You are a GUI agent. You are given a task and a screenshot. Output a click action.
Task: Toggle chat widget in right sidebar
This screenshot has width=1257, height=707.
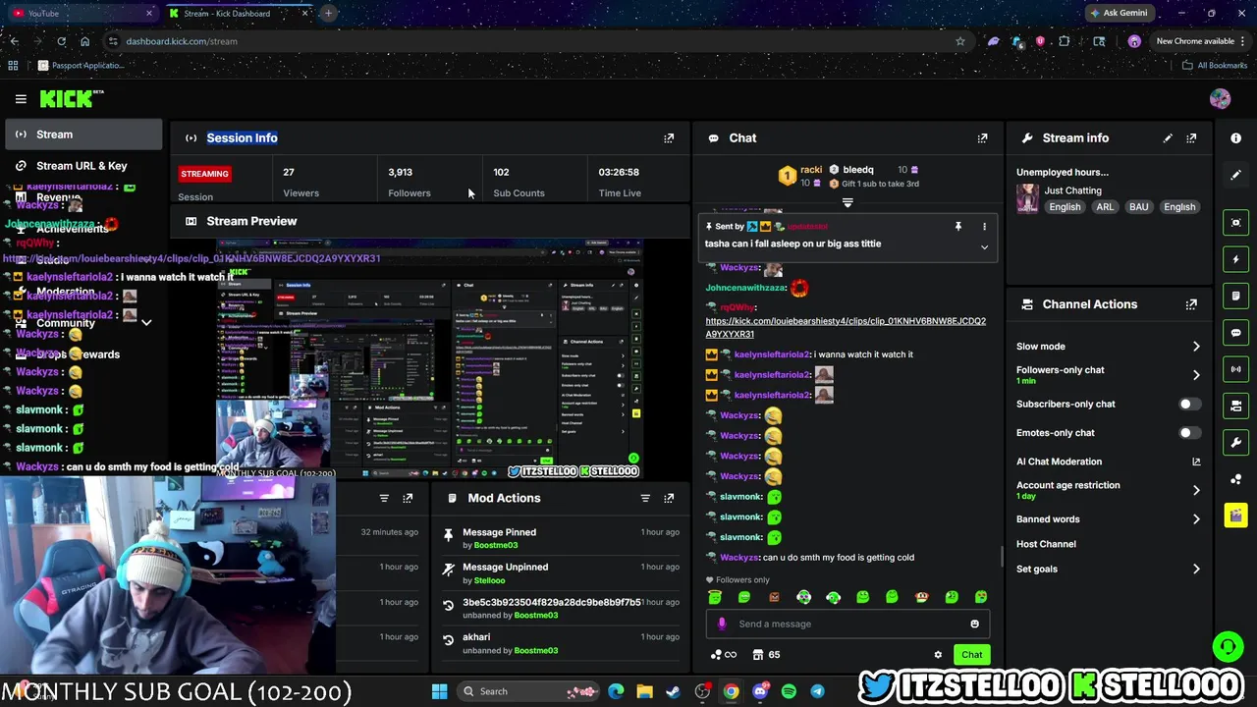1236,333
